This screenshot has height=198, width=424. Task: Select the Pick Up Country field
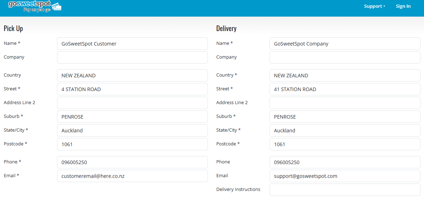pos(132,76)
